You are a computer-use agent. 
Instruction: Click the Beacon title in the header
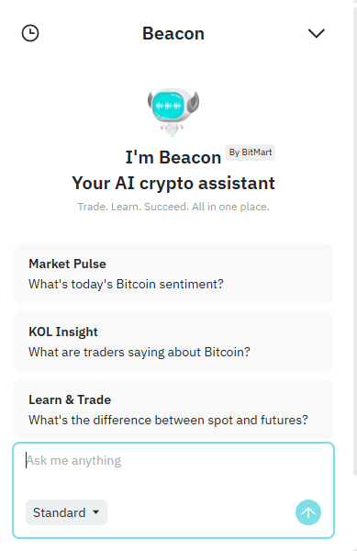[x=173, y=34]
